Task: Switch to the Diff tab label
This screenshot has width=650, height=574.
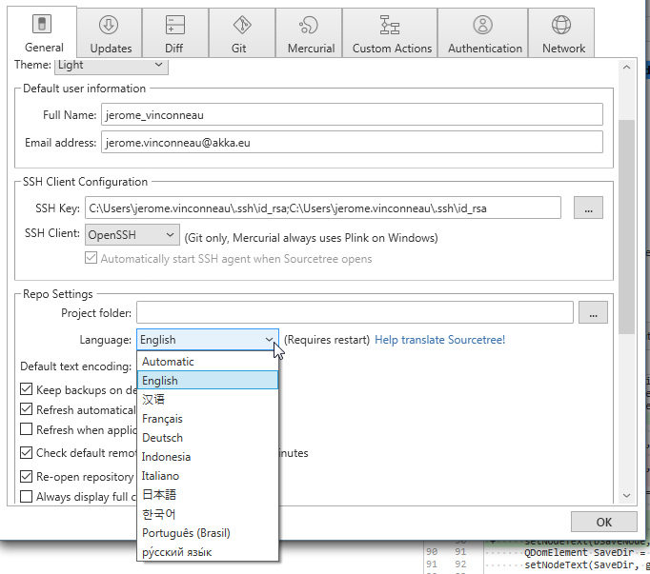Action: coord(174,49)
